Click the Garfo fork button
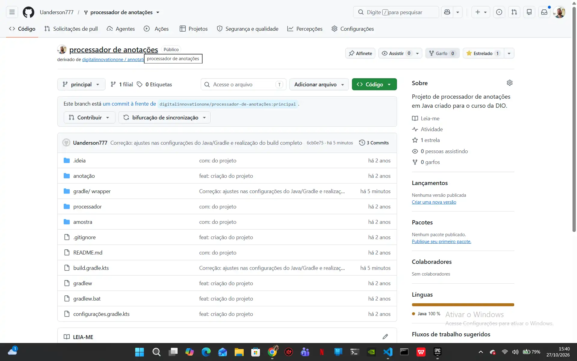577x361 pixels. pos(442,53)
